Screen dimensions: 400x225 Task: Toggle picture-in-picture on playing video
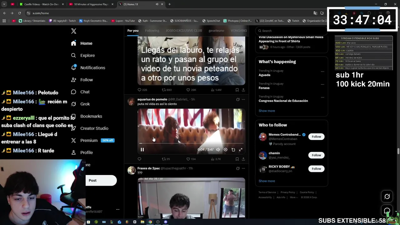click(x=233, y=150)
